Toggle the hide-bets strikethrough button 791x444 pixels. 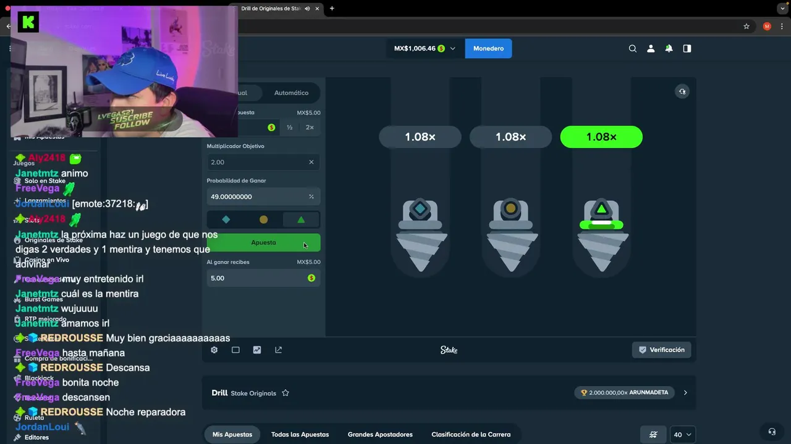653,435
